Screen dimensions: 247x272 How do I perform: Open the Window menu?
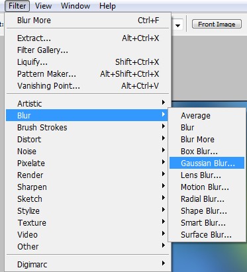pos(75,6)
